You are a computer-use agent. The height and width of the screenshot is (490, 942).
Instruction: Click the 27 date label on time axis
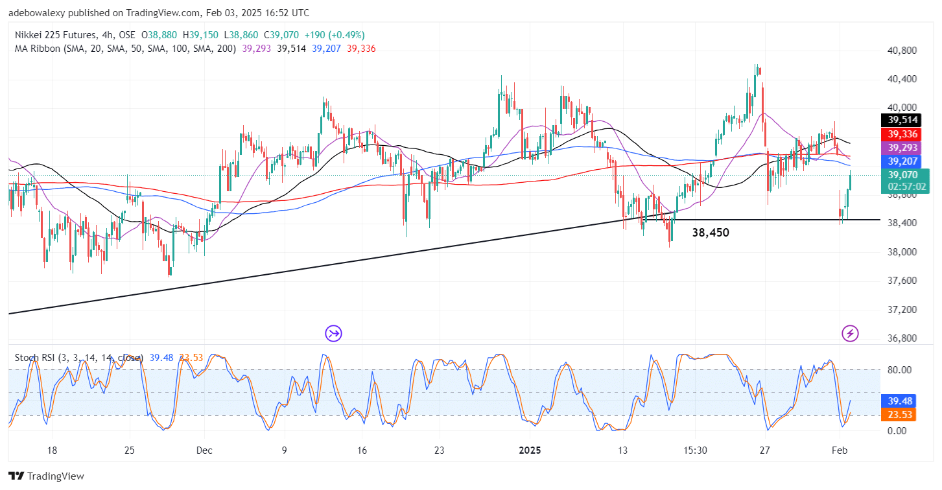click(765, 450)
